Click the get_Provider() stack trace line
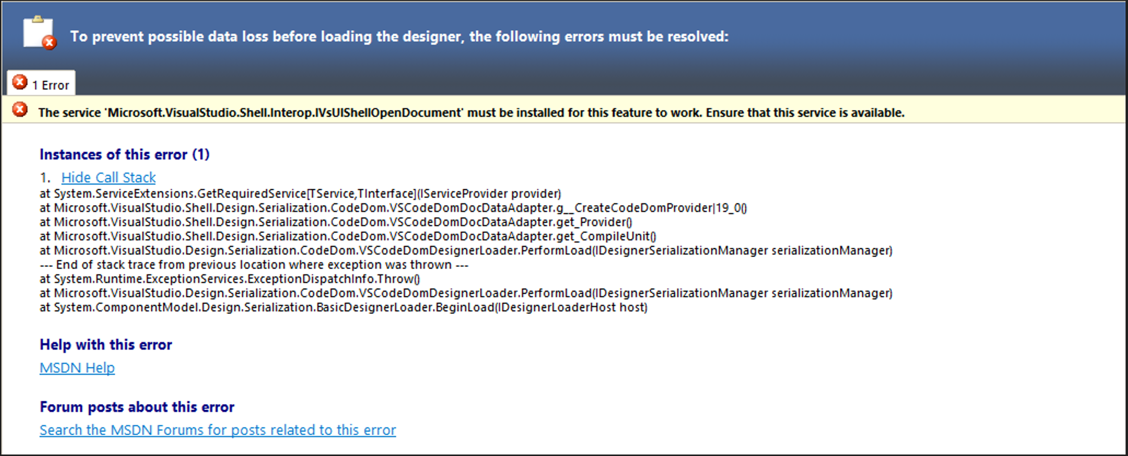This screenshot has width=1128, height=456. point(336,222)
